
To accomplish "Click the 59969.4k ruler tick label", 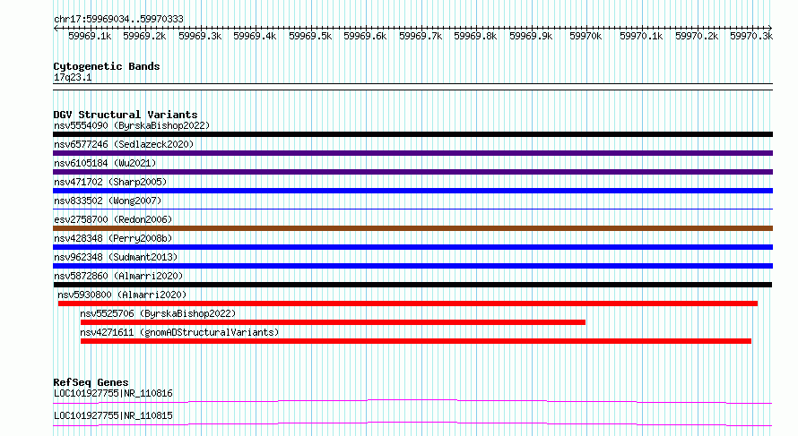I will 255,36.
